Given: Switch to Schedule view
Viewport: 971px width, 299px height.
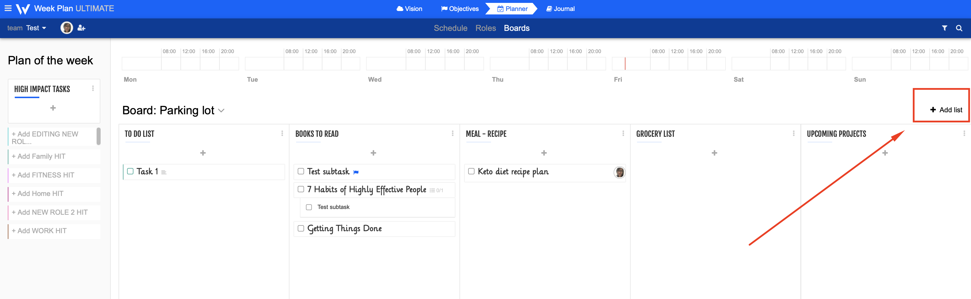Looking at the screenshot, I should 451,28.
